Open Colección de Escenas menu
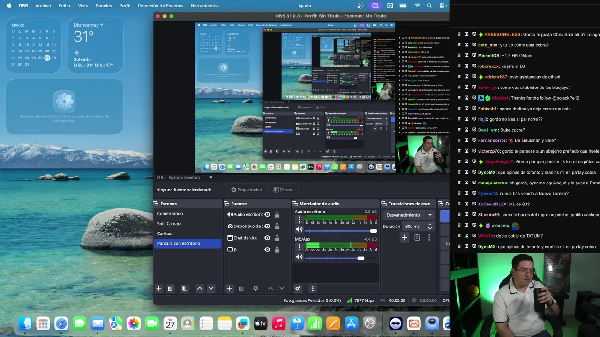Screen dimensions: 600x337 (x=161, y=6)
